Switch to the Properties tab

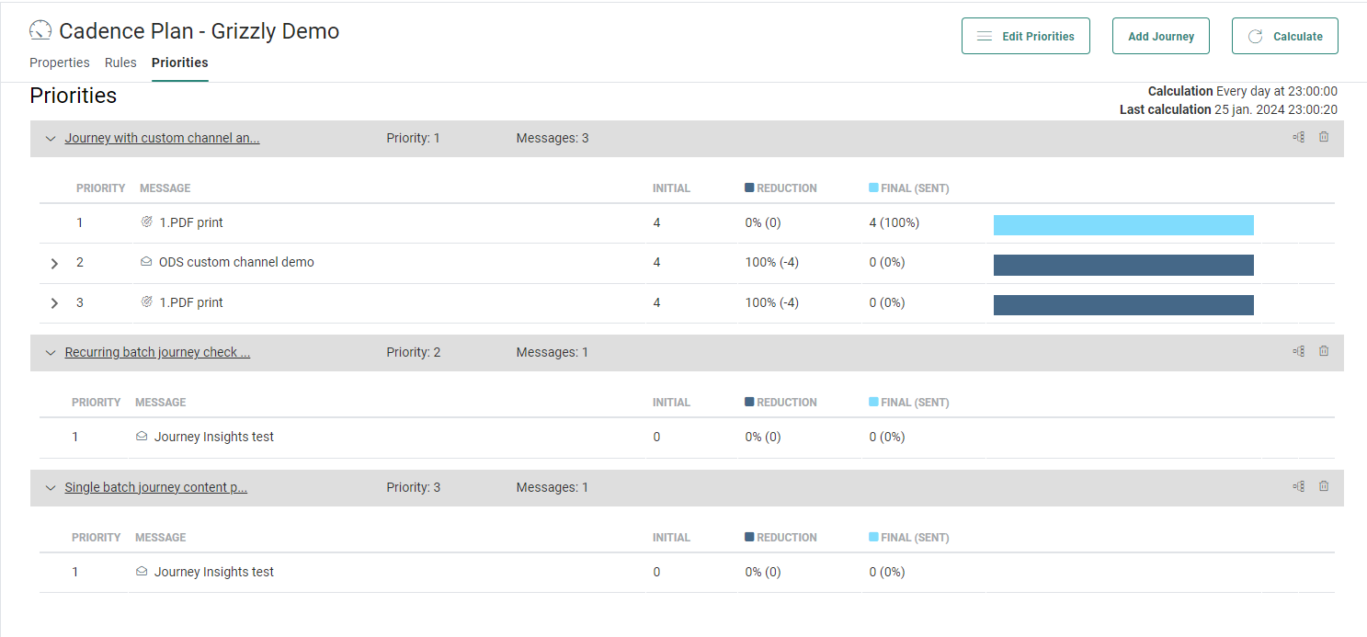(x=60, y=63)
